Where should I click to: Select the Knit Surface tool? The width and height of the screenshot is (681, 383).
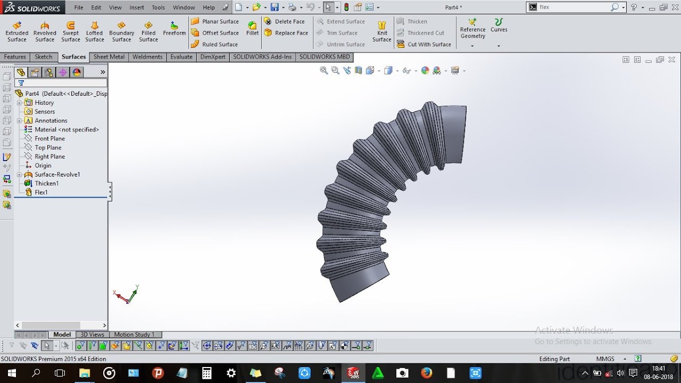382,32
